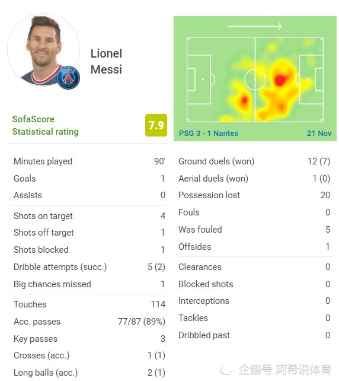Click the PSG club badge icon
Viewport: 339px width, 381px height.
[68, 78]
